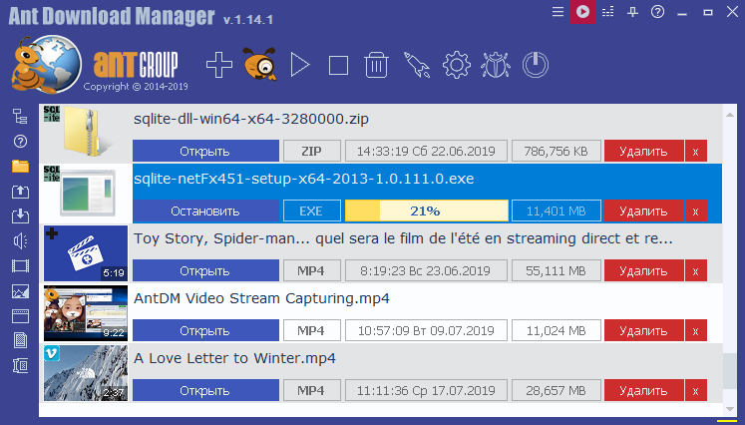Toggle the red play button in title bar
The height and width of the screenshot is (425, 745).
coord(581,12)
